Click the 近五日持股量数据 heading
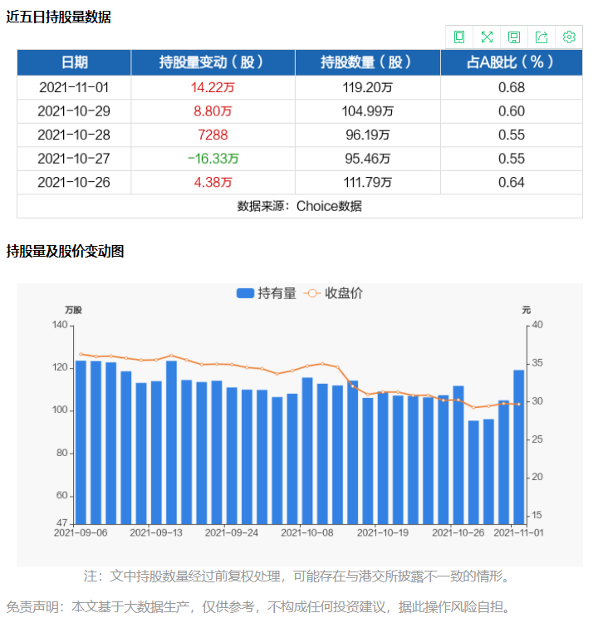 pyautogui.click(x=58, y=17)
